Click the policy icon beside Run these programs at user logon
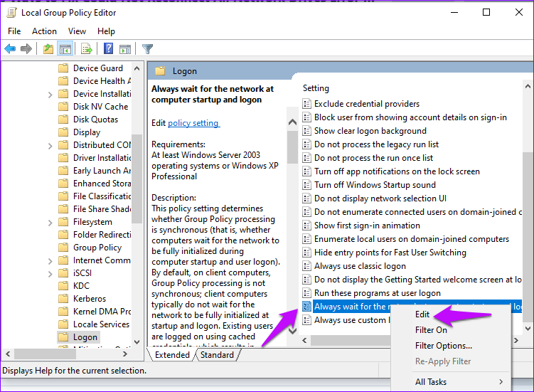Image resolution: width=534 pixels, height=392 pixels. point(307,293)
